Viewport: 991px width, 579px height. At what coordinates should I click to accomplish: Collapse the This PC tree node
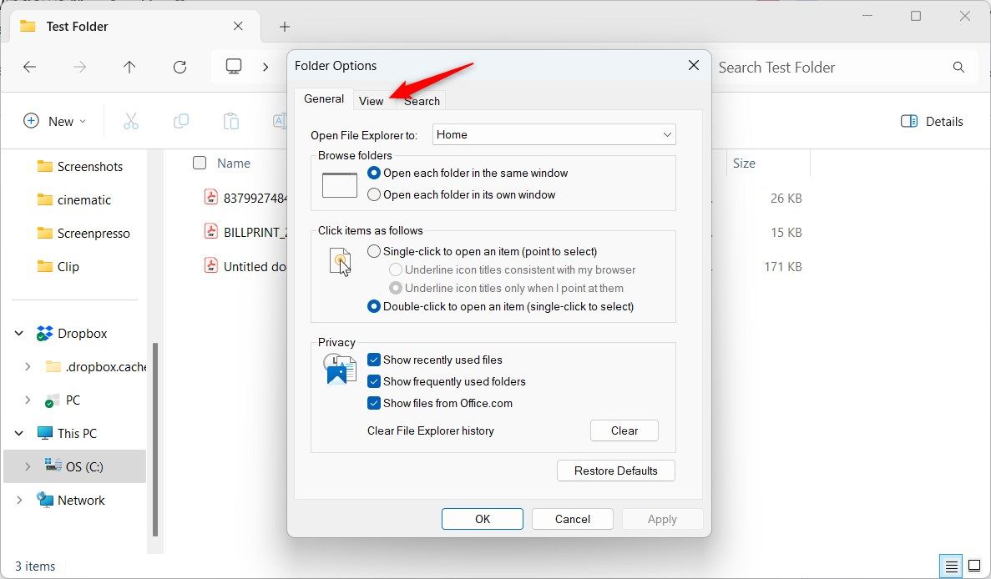[x=19, y=433]
